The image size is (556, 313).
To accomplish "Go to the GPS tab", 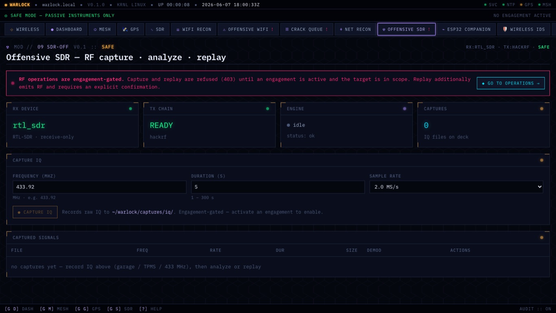I will point(131,29).
